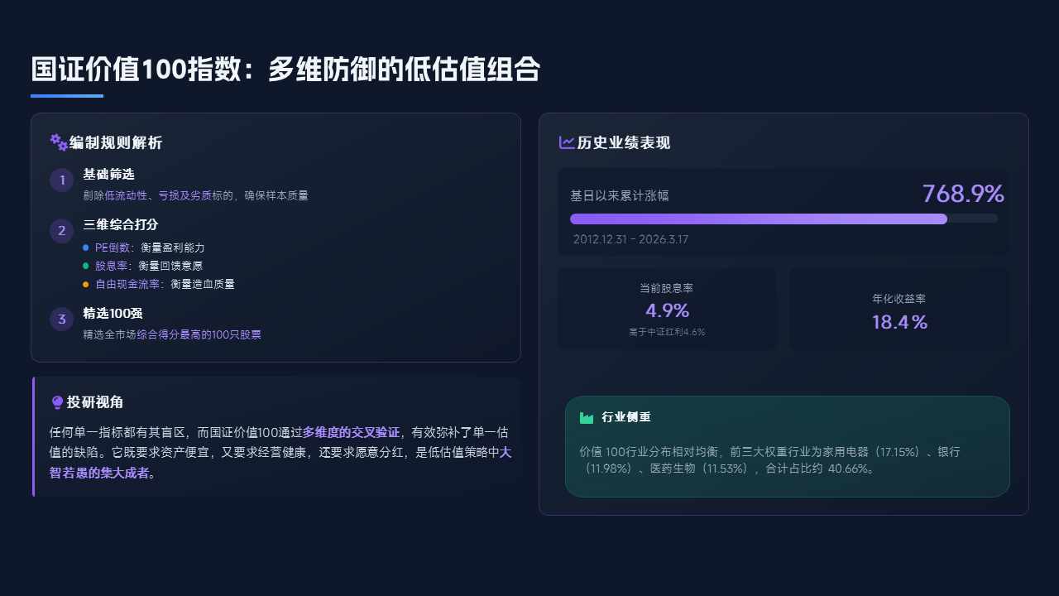Click the 三维综合打分 step heading
The height and width of the screenshot is (596, 1059).
pyautogui.click(x=121, y=225)
